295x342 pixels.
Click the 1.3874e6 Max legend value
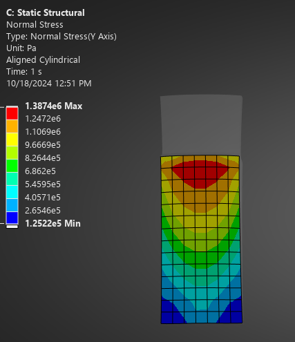click(54, 106)
